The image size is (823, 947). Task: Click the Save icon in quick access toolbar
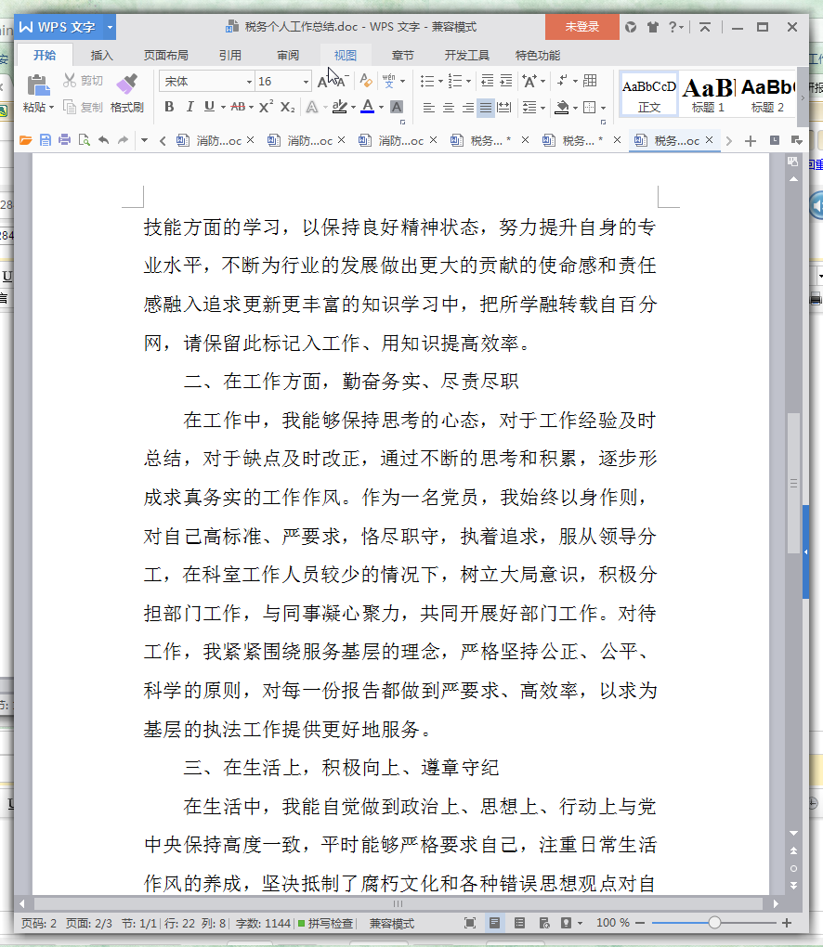[46, 140]
